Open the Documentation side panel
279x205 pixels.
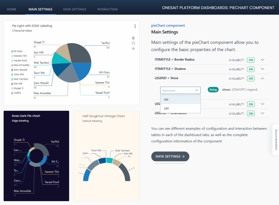click(276, 139)
